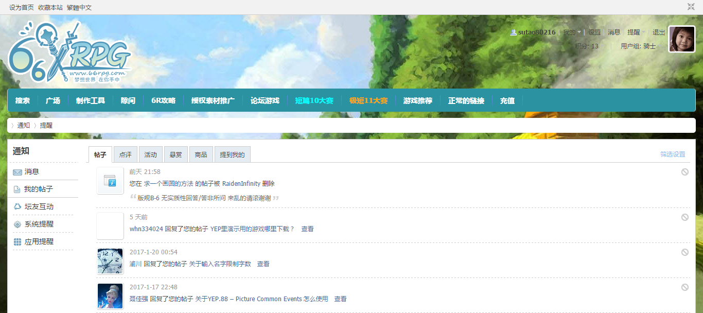
Task: Open 系统提醒 in the left sidebar
Action: click(39, 224)
